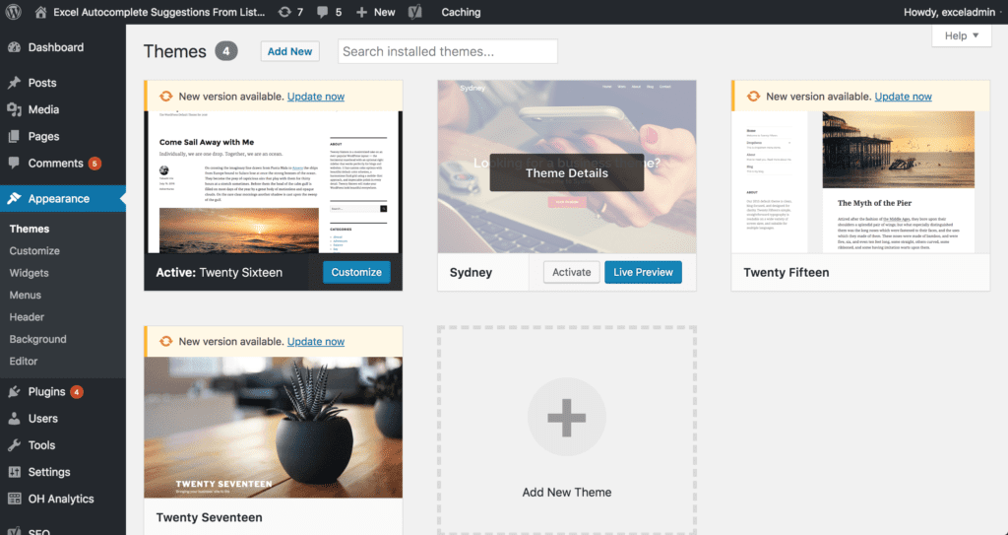The width and height of the screenshot is (1008, 535).
Task: Click the Add New Theme label
Action: (566, 492)
